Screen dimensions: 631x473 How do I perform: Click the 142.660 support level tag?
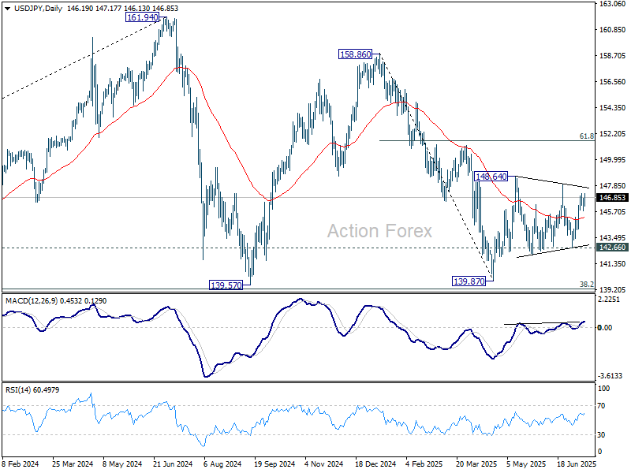click(x=612, y=247)
